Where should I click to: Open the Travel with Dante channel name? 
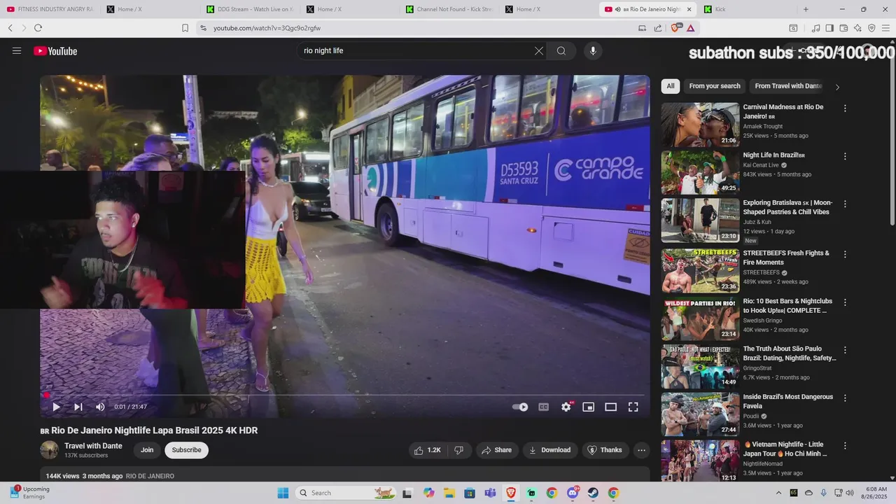[93, 446]
